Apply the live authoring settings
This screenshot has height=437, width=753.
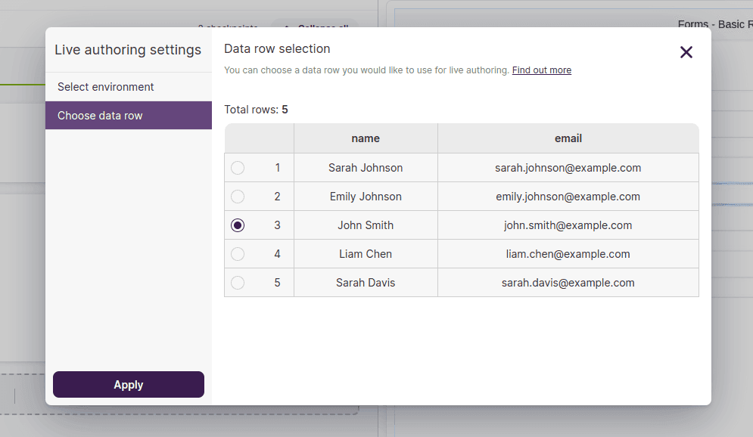tap(128, 384)
